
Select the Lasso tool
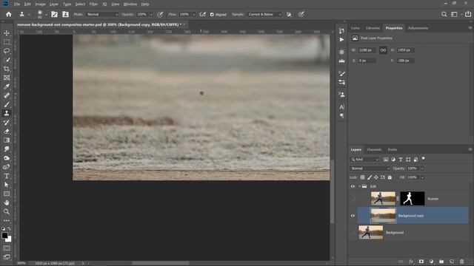point(7,51)
